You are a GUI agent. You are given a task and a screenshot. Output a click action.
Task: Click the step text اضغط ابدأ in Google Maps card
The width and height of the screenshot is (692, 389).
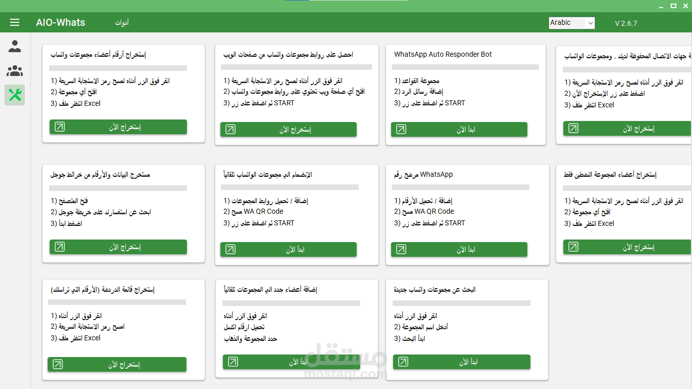(70, 223)
